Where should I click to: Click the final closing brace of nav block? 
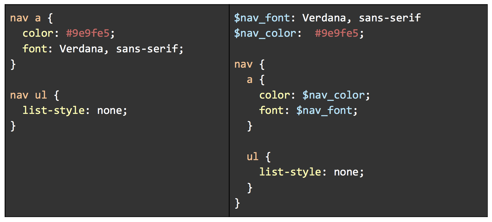pos(237,203)
